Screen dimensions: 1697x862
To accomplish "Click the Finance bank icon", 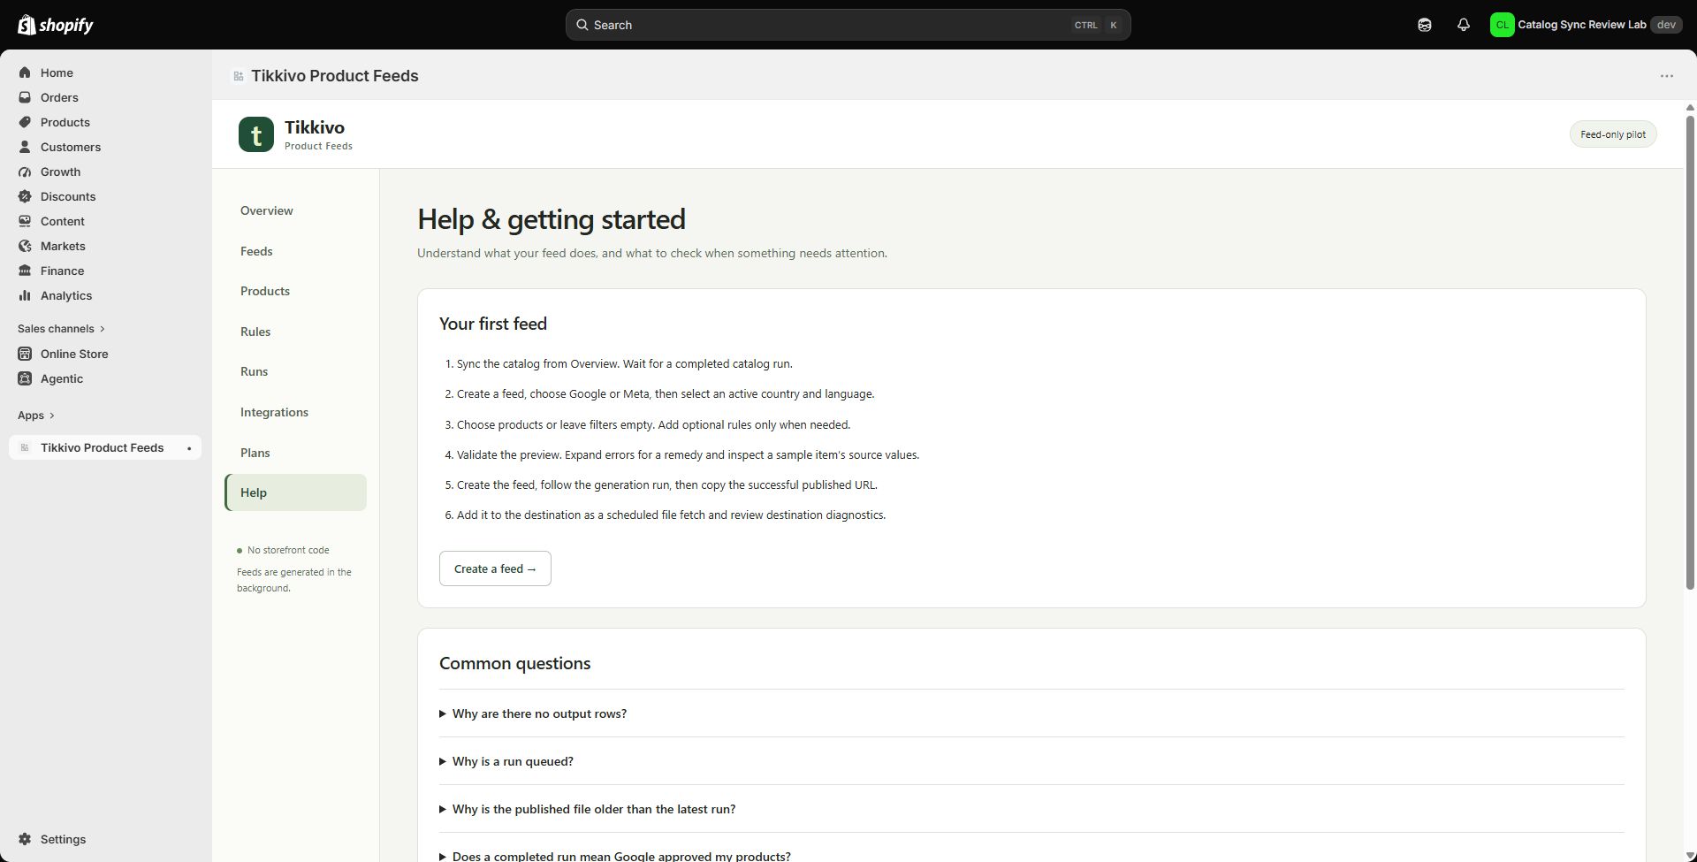I will (x=25, y=271).
